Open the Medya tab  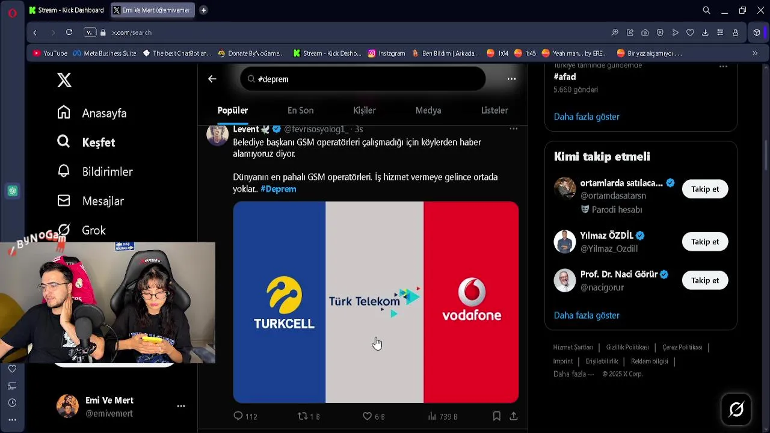(x=428, y=111)
